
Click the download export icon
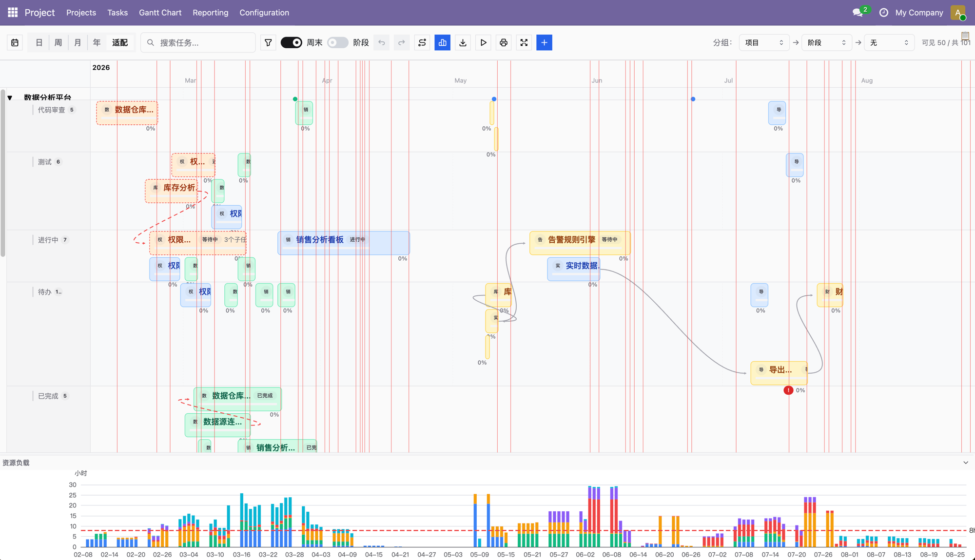[463, 43]
